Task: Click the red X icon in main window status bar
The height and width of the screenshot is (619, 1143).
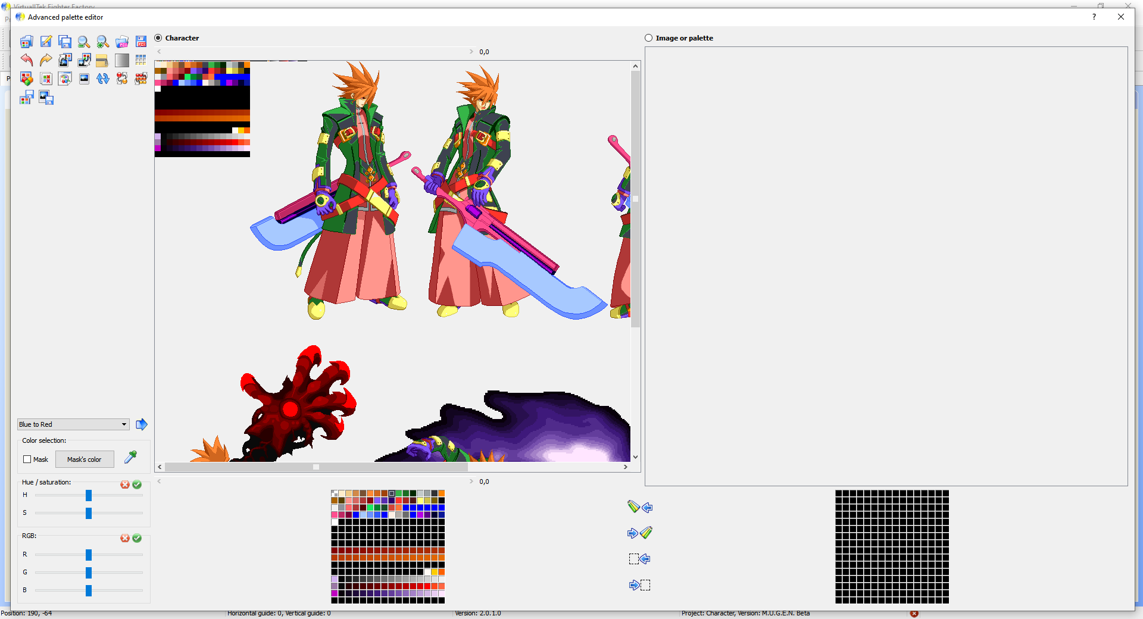Action: 914,614
